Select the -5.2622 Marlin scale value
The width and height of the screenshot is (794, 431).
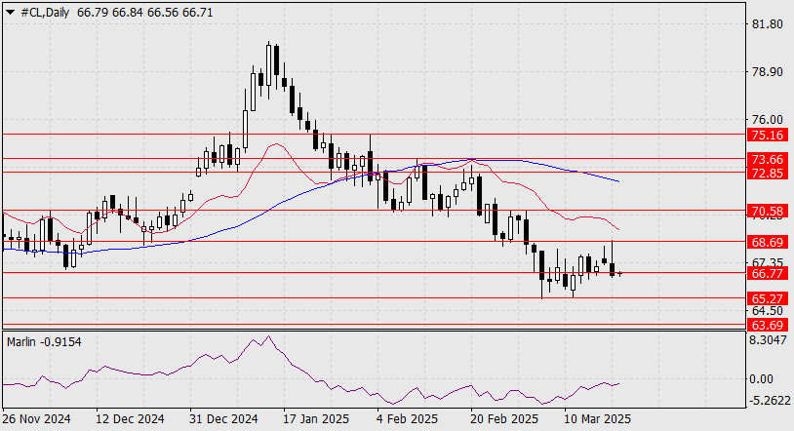pyautogui.click(x=770, y=401)
